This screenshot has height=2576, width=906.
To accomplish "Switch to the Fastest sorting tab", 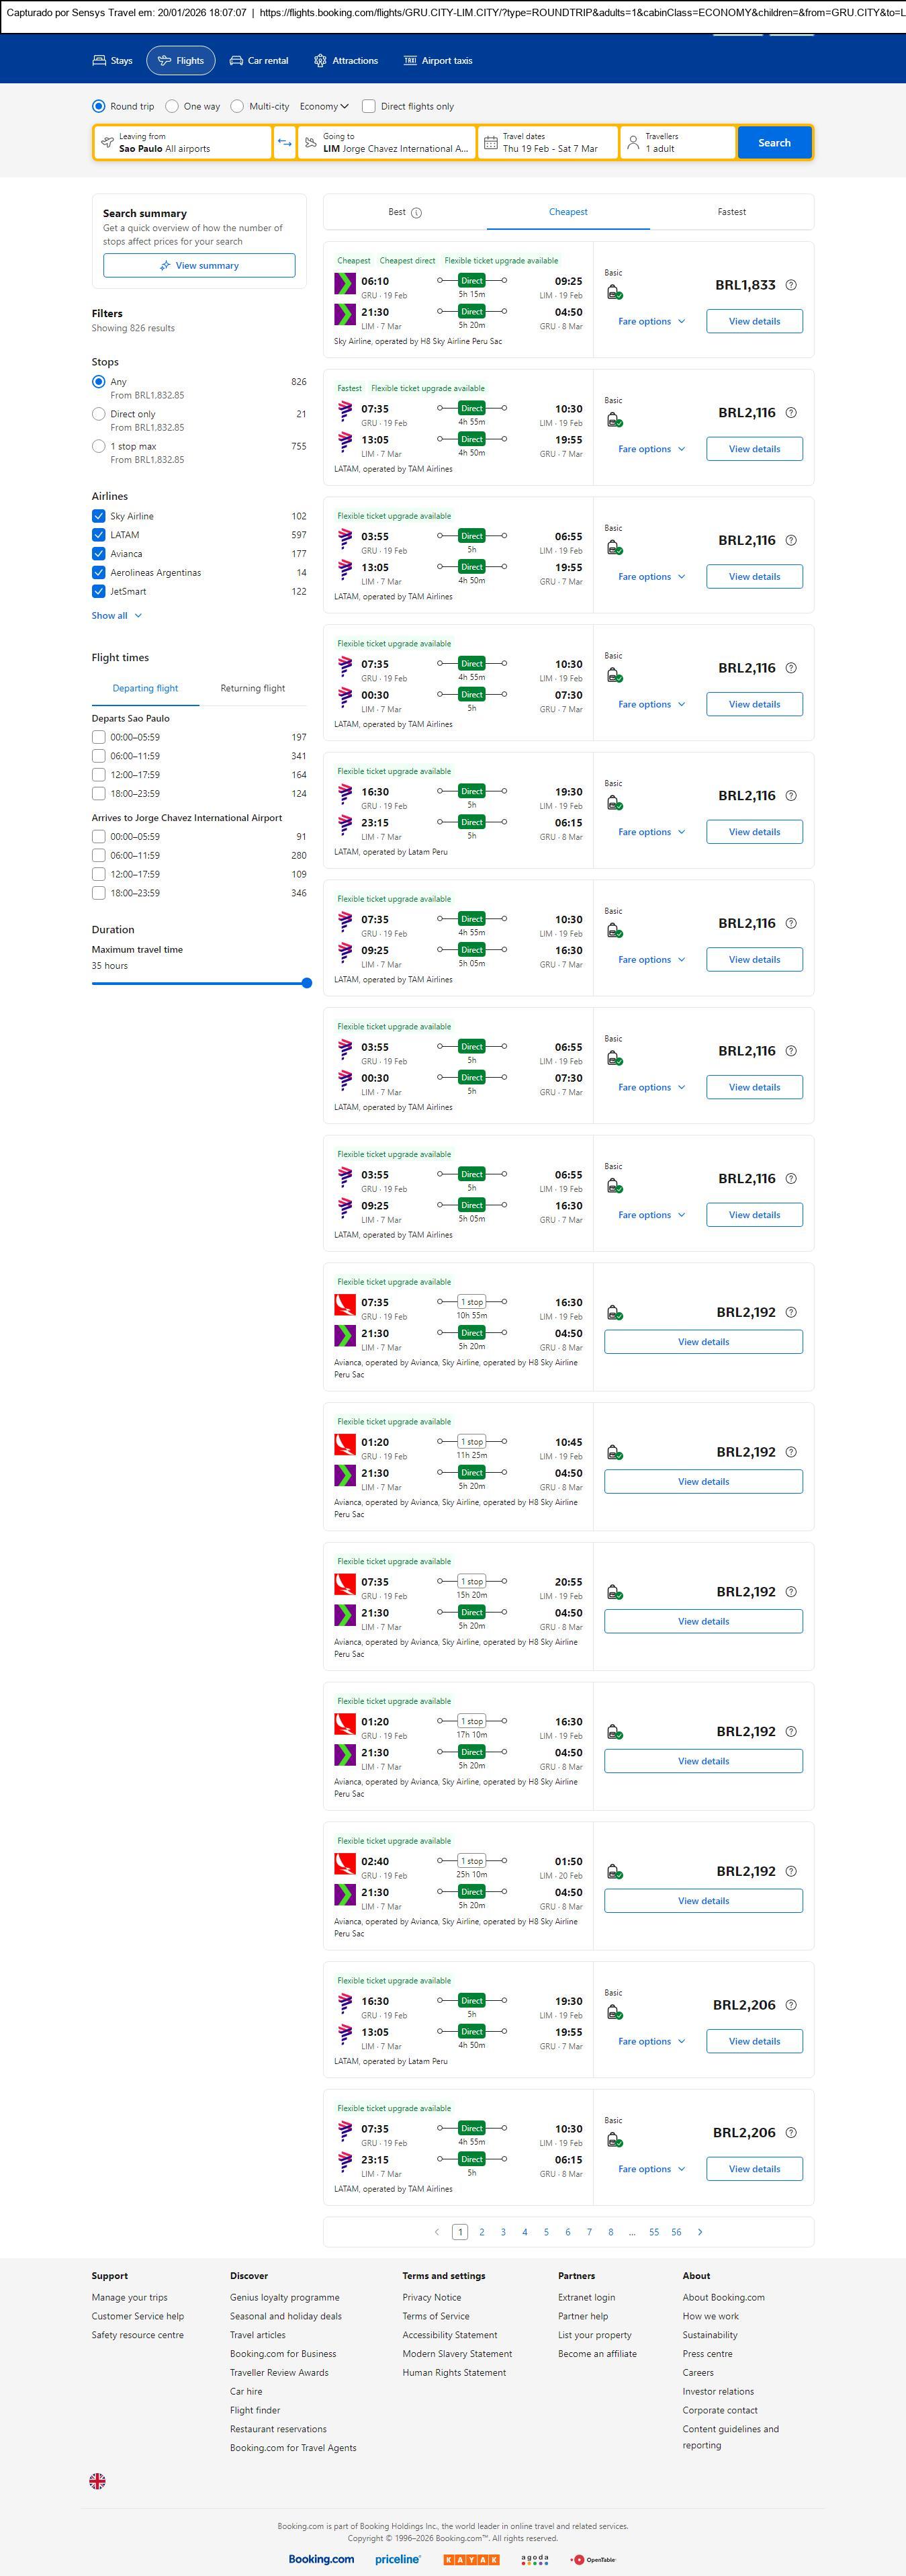I will tap(731, 212).
